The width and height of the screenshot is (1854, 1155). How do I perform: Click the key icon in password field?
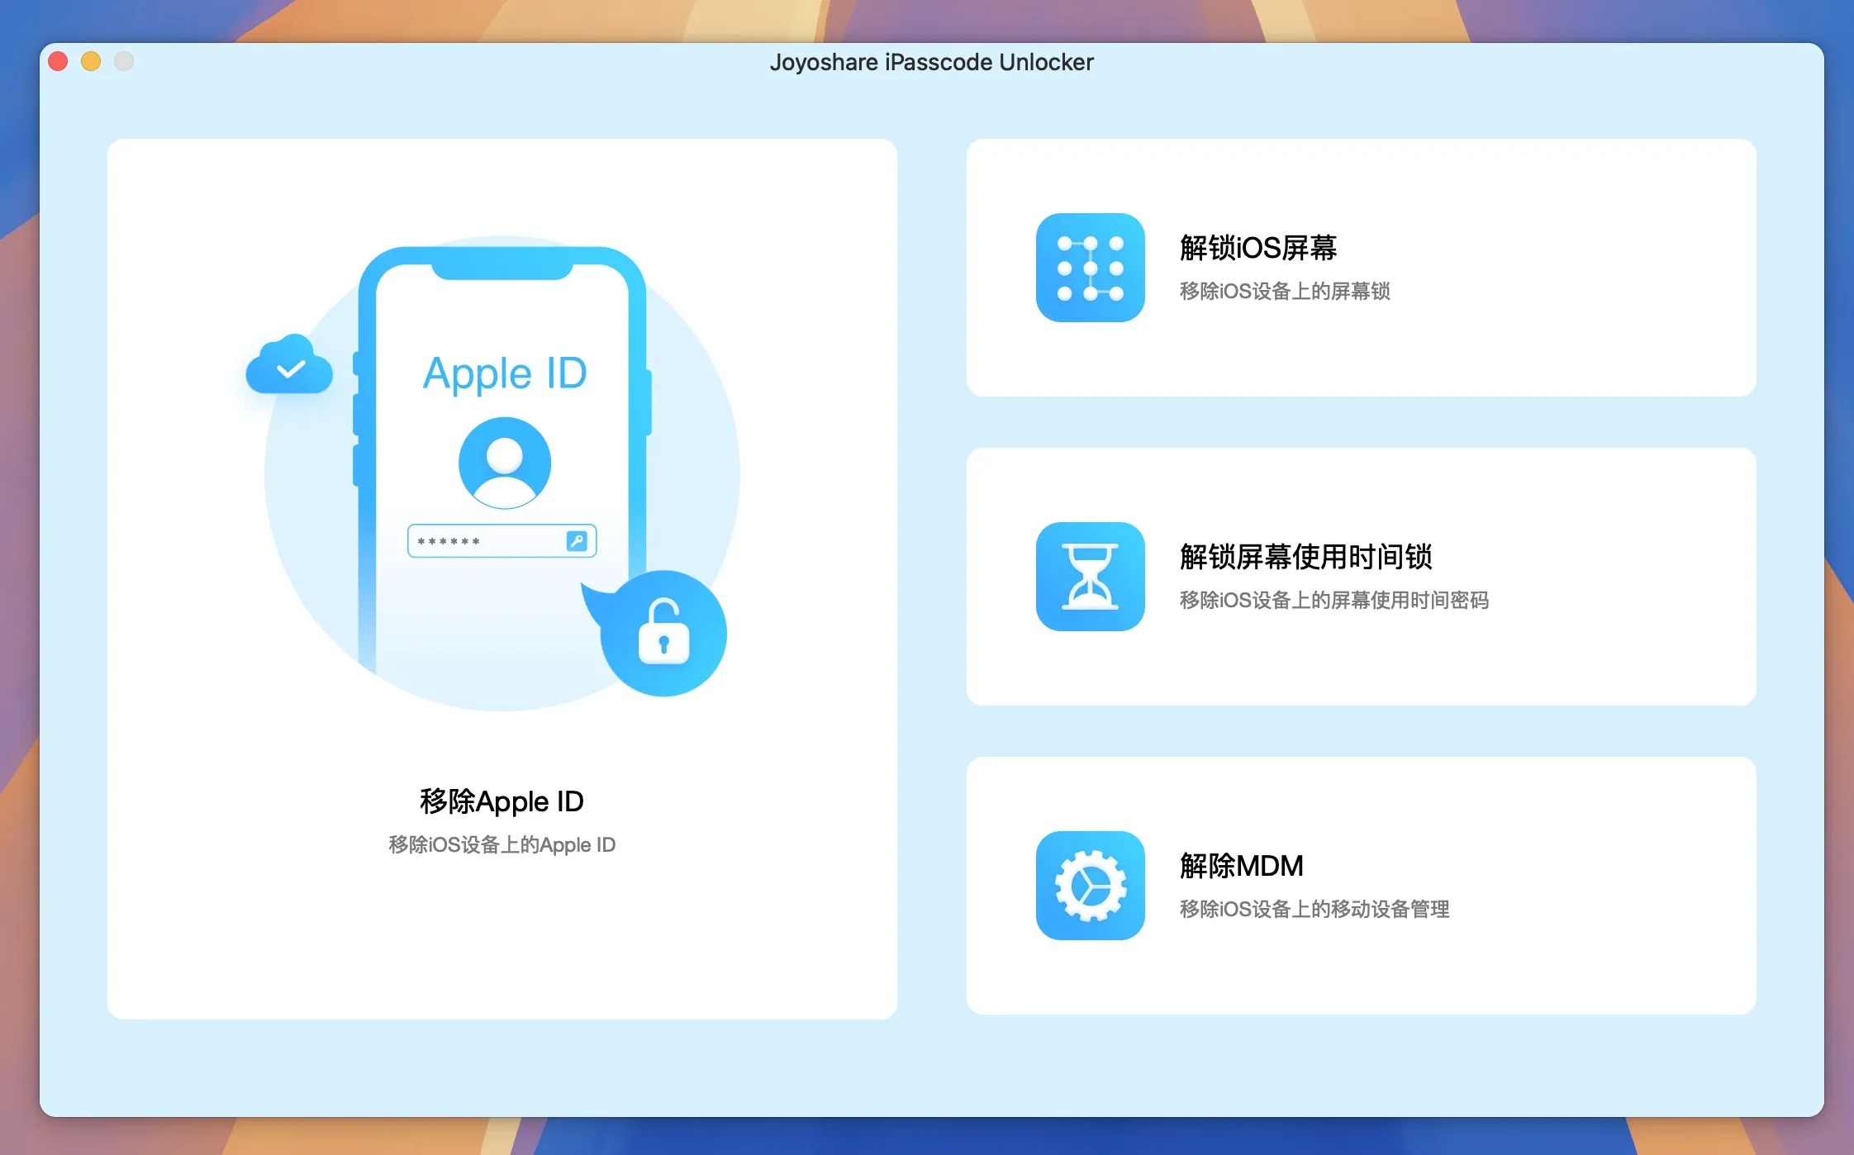coord(577,541)
